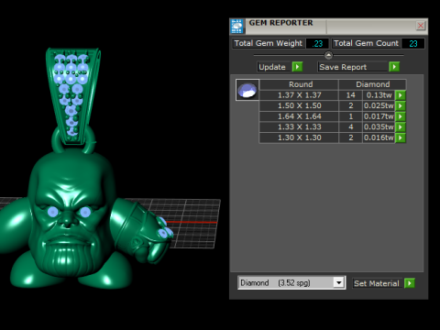Click the quantity cell showing 14
Image resolution: width=440 pixels, height=330 pixels.
(x=350, y=95)
